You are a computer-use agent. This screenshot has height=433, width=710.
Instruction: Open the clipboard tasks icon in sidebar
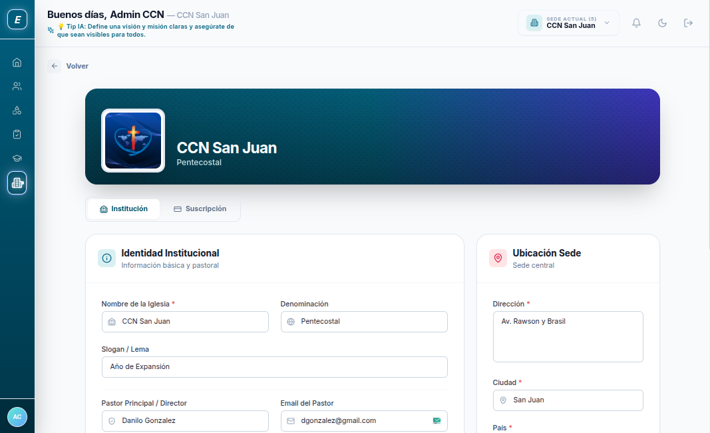17,135
